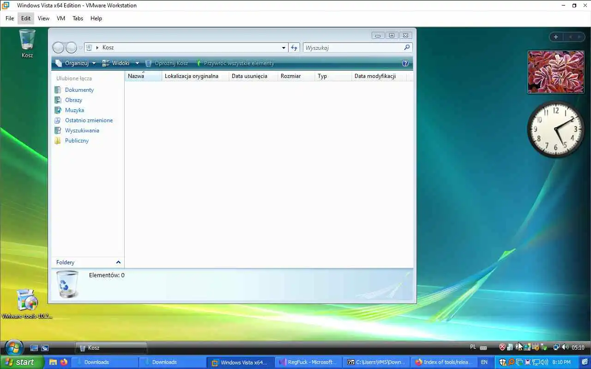This screenshot has height=369, width=591.
Task: Open the VMware Help menu
Action: 96,18
